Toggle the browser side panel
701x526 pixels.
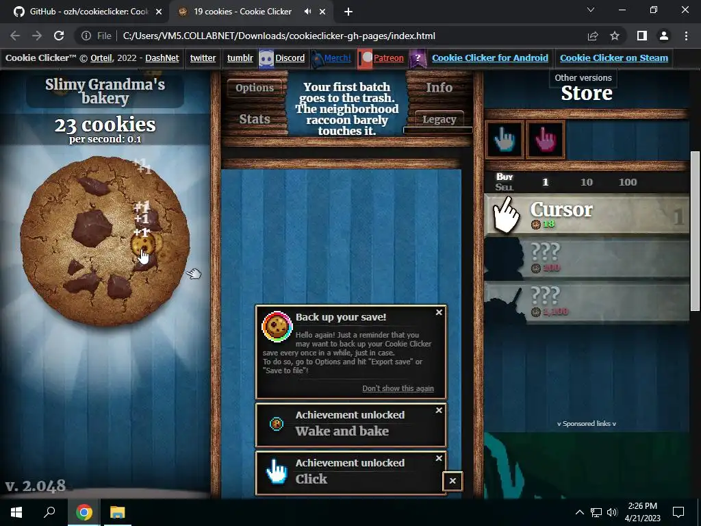642,36
